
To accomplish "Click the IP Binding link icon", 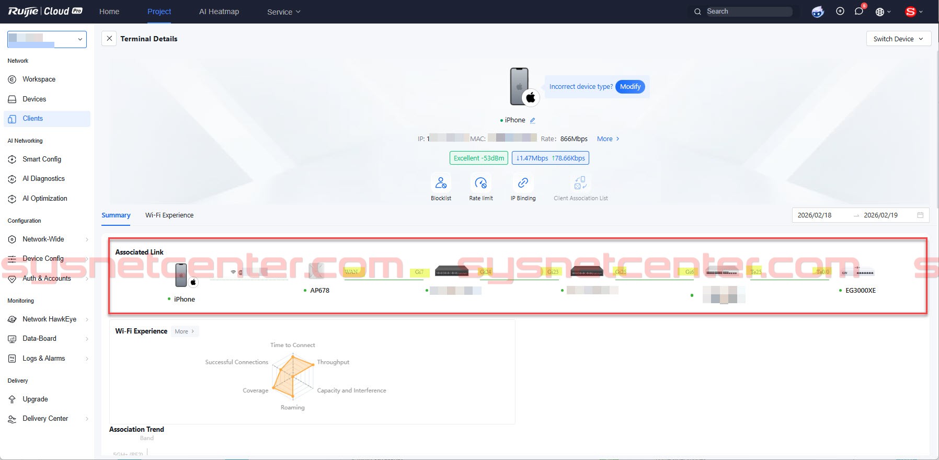I will [x=523, y=183].
